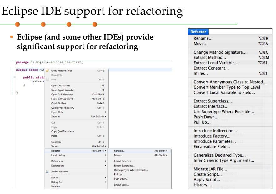The height and width of the screenshot is (194, 276).
Task: Choose Apply Script...
Action: pyautogui.click(x=230, y=180)
